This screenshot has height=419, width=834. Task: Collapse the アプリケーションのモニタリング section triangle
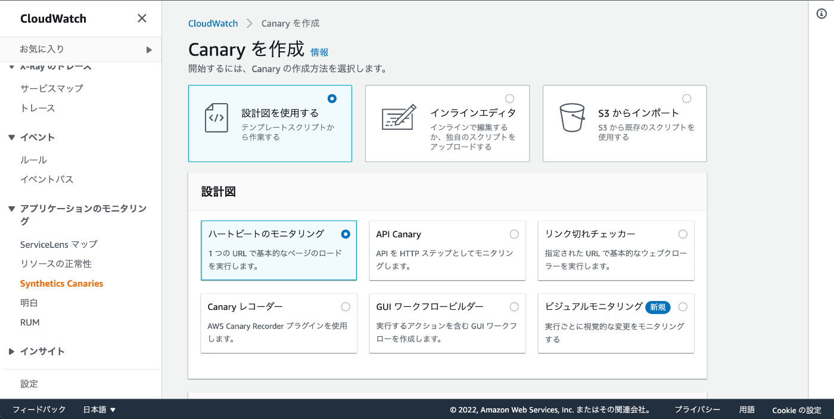[x=11, y=209]
